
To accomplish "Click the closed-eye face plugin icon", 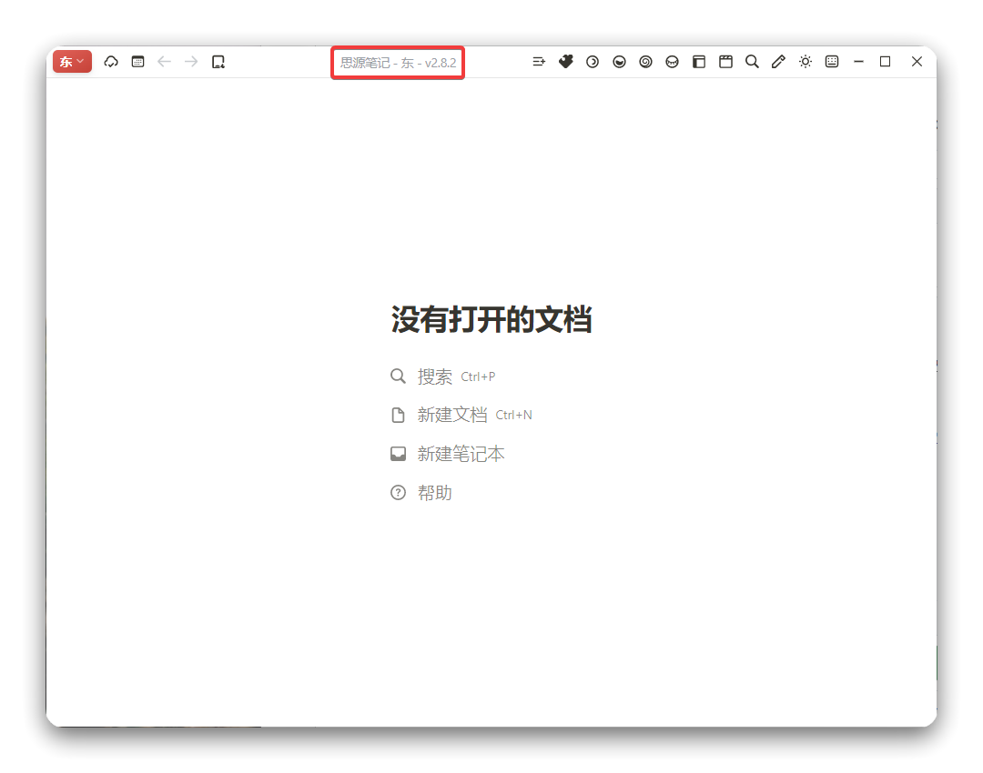I will point(672,62).
